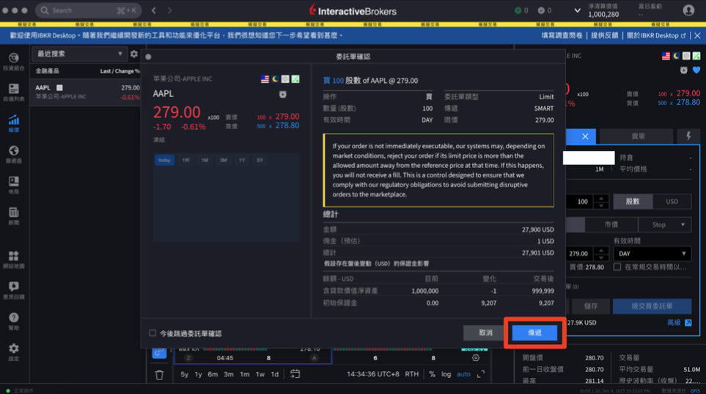706x394 pixels.
Task: Switch to the 賣單 sell order tab
Action: (638, 136)
